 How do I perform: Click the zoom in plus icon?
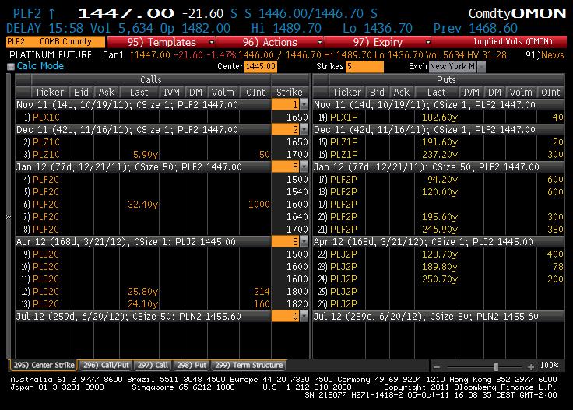pos(531,366)
